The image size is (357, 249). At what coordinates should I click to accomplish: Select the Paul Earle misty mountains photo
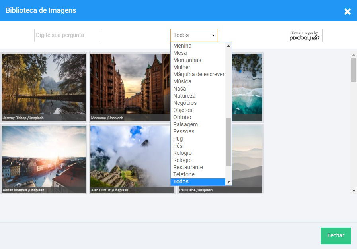247,160
